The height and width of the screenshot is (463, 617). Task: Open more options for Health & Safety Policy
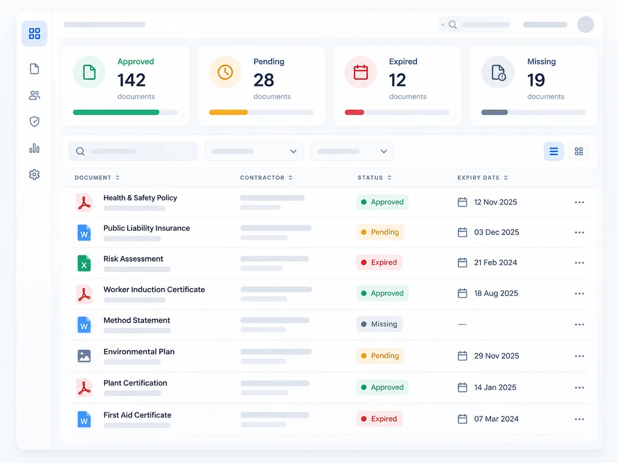coord(579,202)
